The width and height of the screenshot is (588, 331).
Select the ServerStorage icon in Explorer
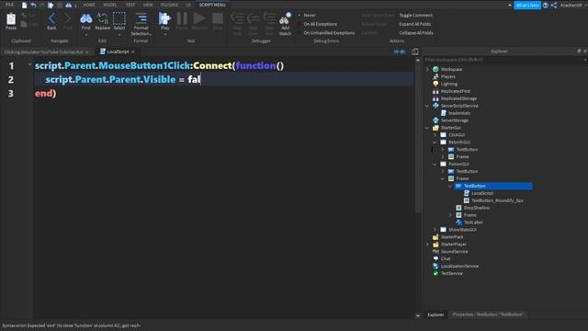coord(435,120)
